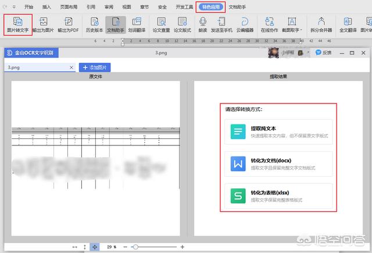372x253 pixels.
Task: Switch to 安全 ribbon tab
Action: point(162,7)
